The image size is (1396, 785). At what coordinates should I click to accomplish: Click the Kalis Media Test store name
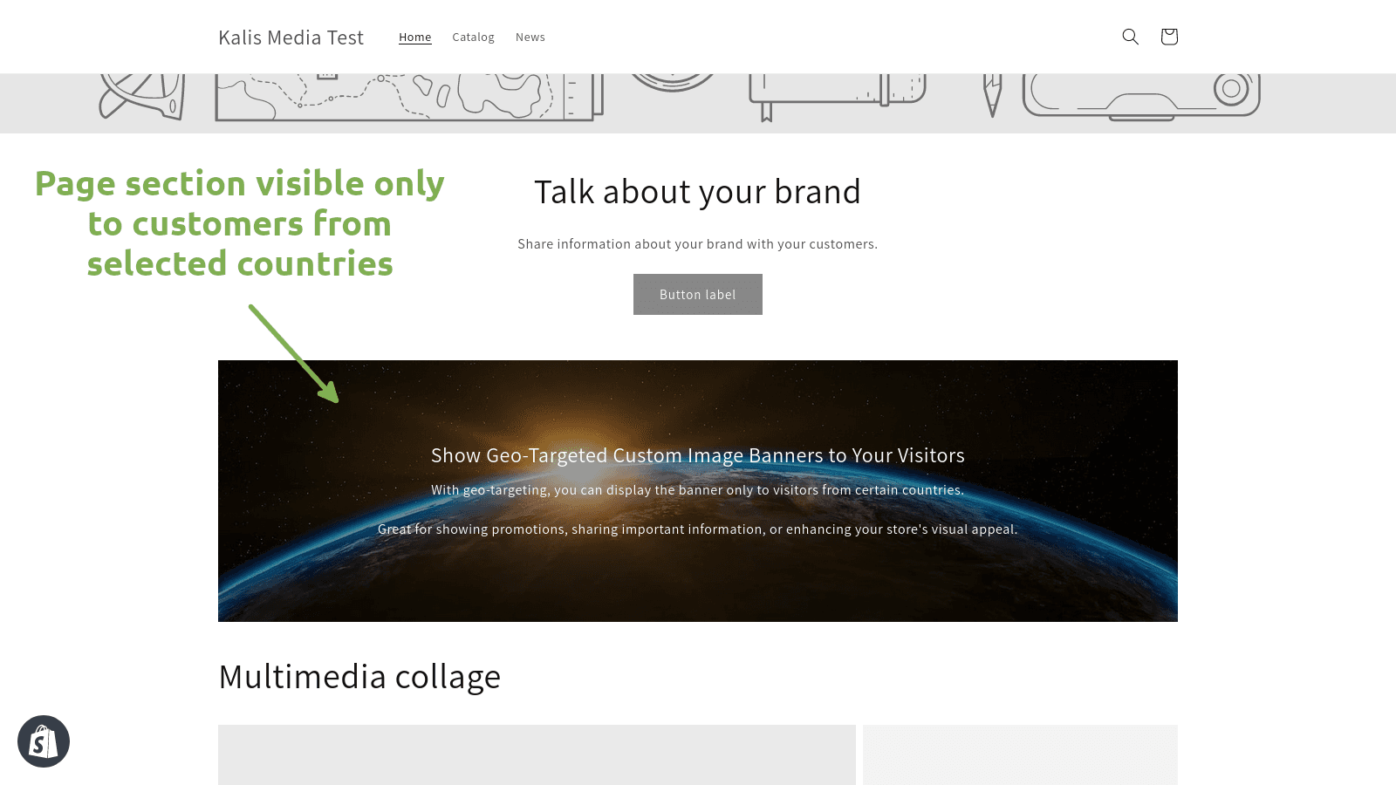pos(291,38)
